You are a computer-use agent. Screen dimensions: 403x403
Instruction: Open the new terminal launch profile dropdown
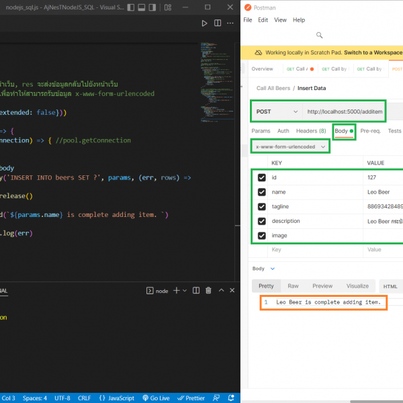(x=185, y=291)
